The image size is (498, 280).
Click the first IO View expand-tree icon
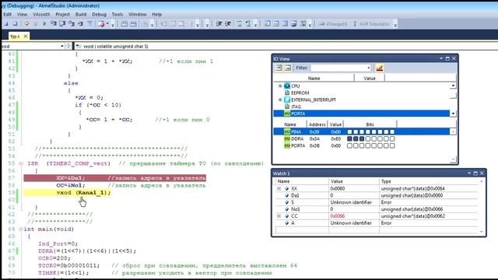(279, 68)
